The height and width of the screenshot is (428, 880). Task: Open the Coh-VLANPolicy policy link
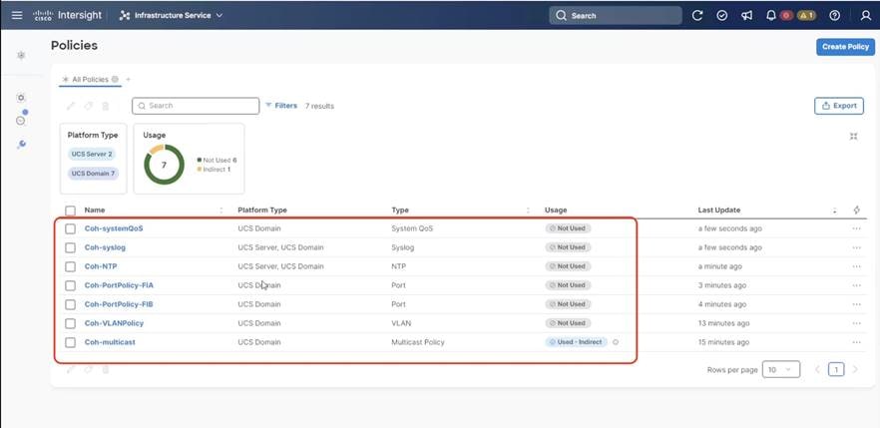(x=114, y=323)
